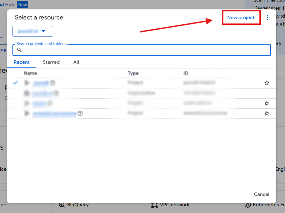Open the organization selector dropdown
Image resolution: width=285 pixels, height=213 pixels.
coord(33,31)
